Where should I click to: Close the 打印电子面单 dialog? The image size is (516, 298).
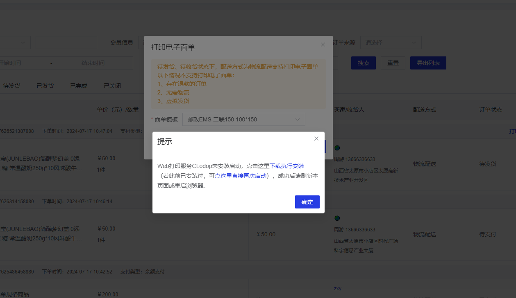(x=323, y=45)
